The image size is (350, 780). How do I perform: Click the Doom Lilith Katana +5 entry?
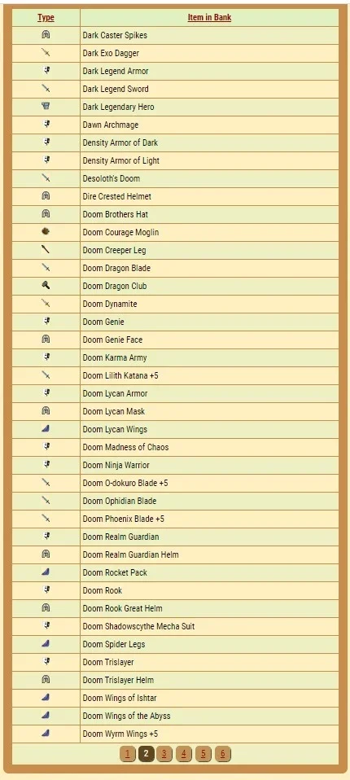pyautogui.click(x=120, y=375)
